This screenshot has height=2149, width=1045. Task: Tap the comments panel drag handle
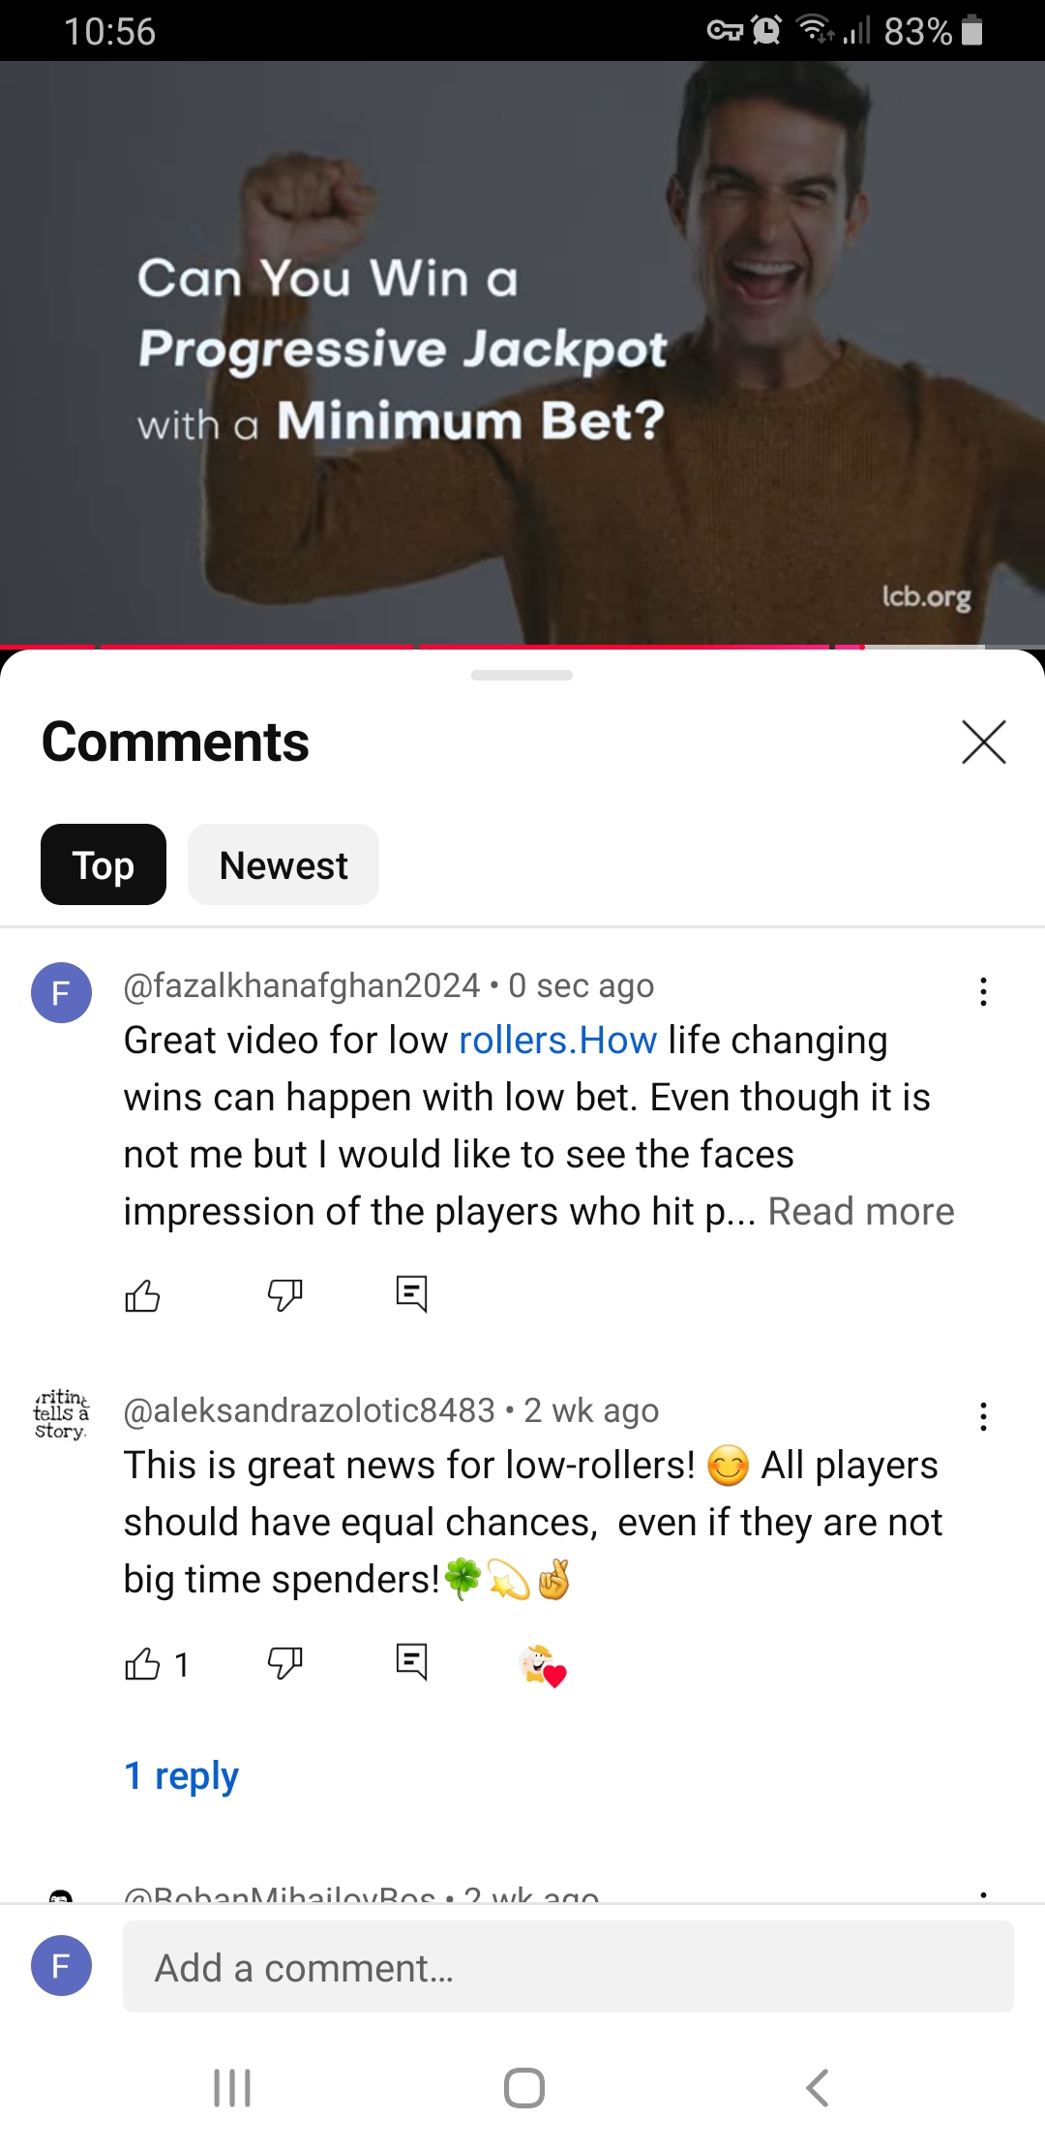(522, 675)
